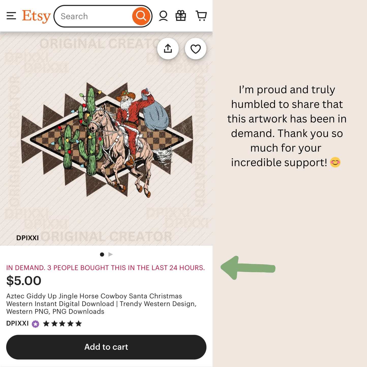
Task: Visit DPIXXI shop link beside star badge
Action: pyautogui.click(x=17, y=323)
